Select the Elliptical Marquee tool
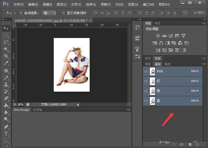 [6, 35]
